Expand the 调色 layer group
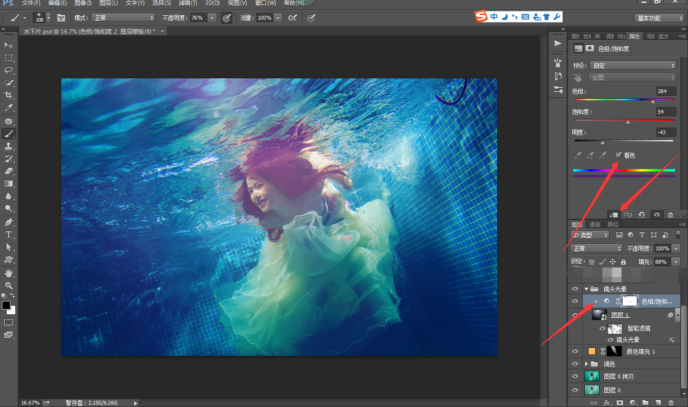The height and width of the screenshot is (407, 688). [586, 364]
